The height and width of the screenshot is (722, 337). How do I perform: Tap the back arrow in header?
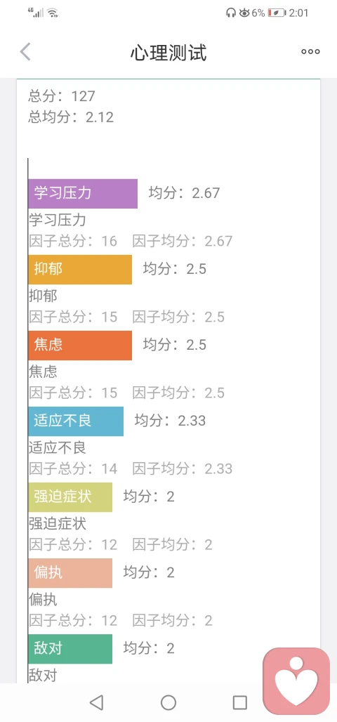pyautogui.click(x=25, y=51)
